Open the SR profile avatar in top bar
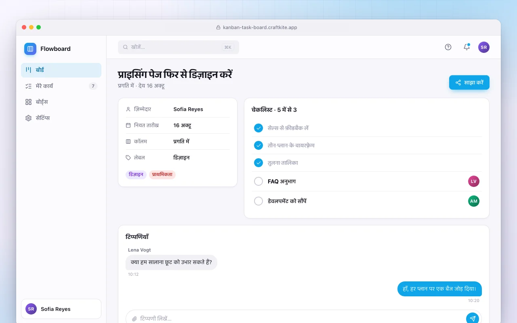 point(484,47)
